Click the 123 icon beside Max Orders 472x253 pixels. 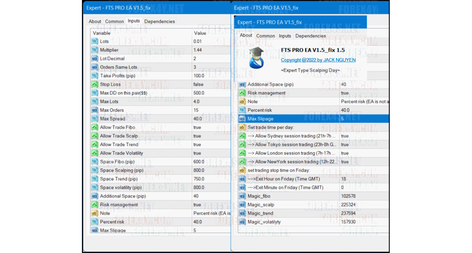point(95,110)
